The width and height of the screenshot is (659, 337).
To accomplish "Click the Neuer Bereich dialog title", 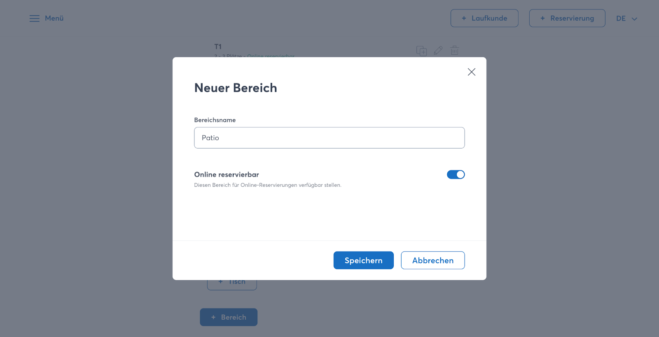I will pyautogui.click(x=236, y=88).
